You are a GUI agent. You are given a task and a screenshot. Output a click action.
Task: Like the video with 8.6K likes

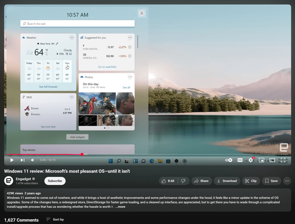click(x=168, y=181)
